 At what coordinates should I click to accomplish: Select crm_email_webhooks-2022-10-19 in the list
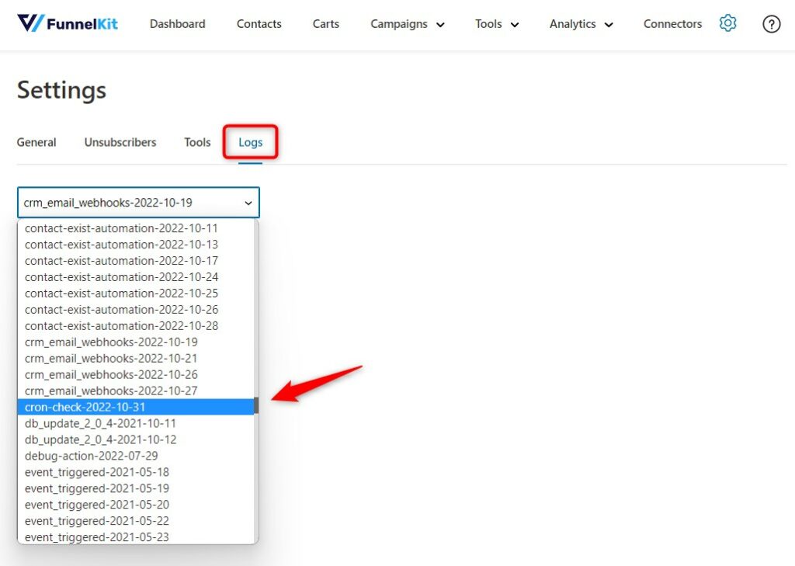(x=135, y=342)
